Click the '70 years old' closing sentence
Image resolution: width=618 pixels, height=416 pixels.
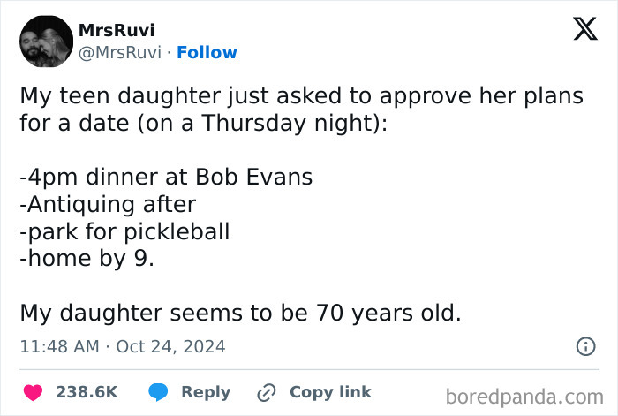pyautogui.click(x=240, y=313)
